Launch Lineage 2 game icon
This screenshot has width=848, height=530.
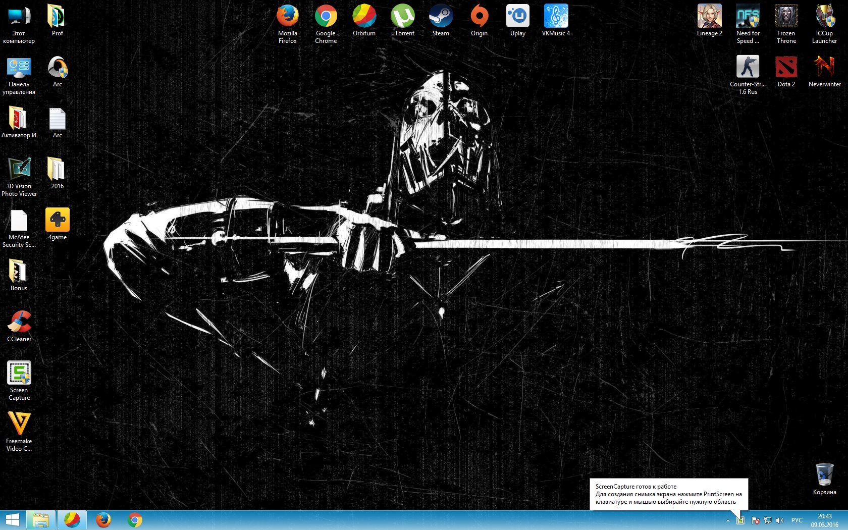pyautogui.click(x=710, y=20)
